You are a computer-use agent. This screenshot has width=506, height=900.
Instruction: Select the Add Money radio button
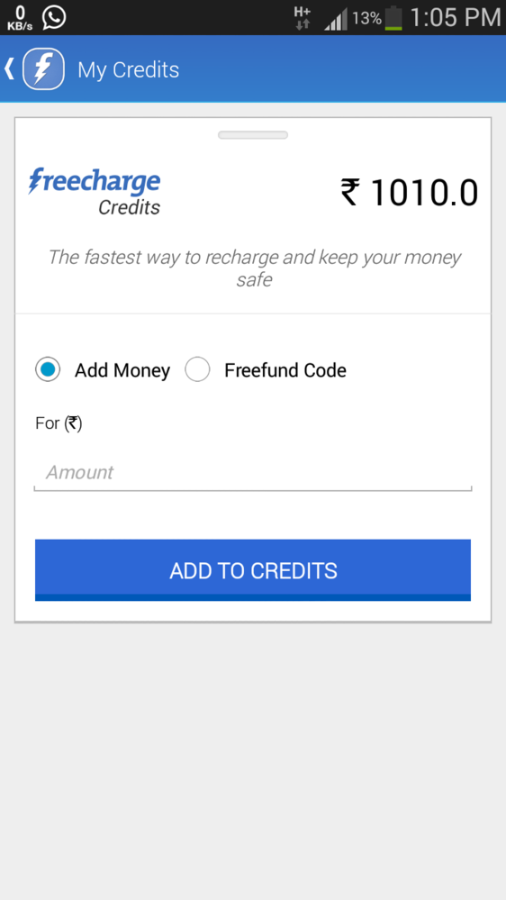(48, 369)
